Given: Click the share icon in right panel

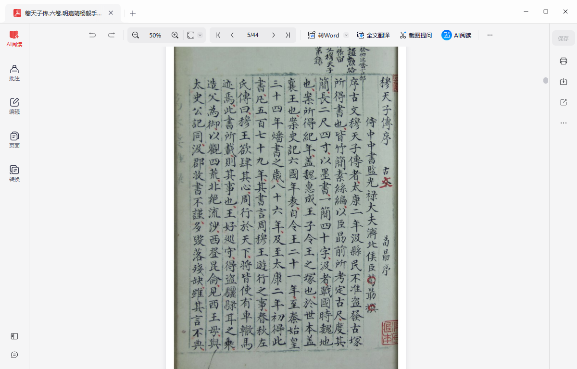Looking at the screenshot, I should pyautogui.click(x=564, y=102).
